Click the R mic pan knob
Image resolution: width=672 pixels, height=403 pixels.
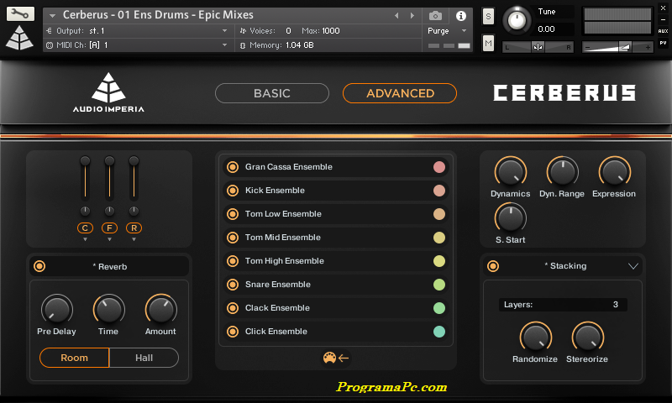[x=134, y=211]
